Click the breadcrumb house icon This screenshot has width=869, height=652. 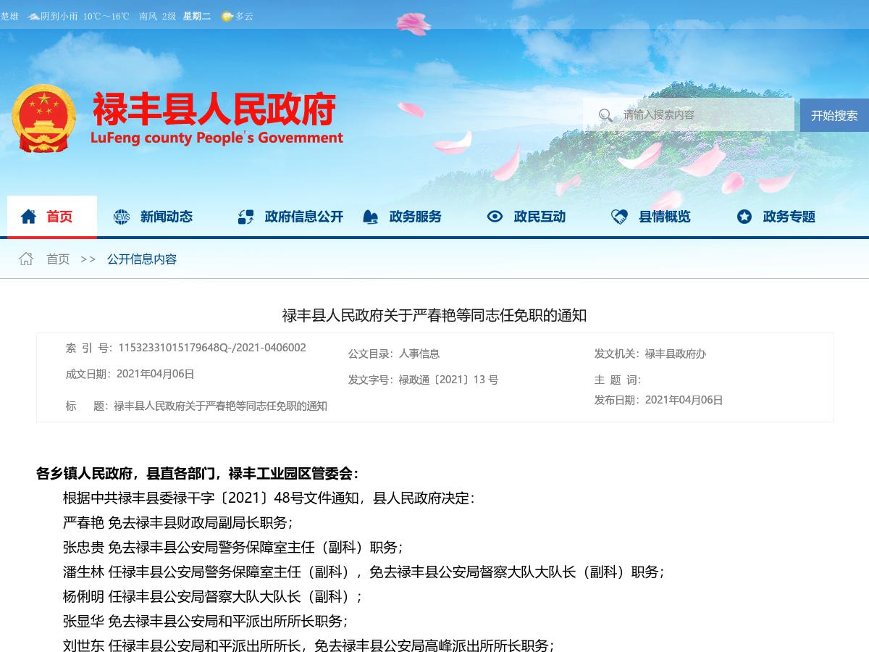click(26, 259)
